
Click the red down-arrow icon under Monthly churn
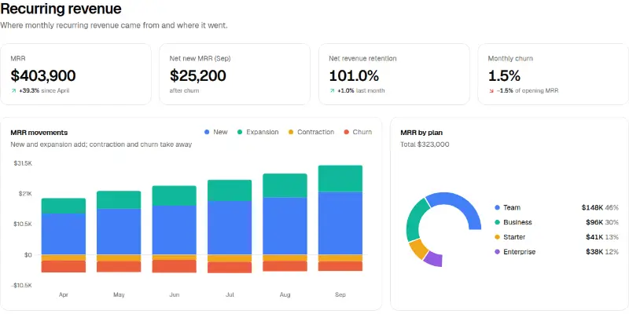point(491,91)
